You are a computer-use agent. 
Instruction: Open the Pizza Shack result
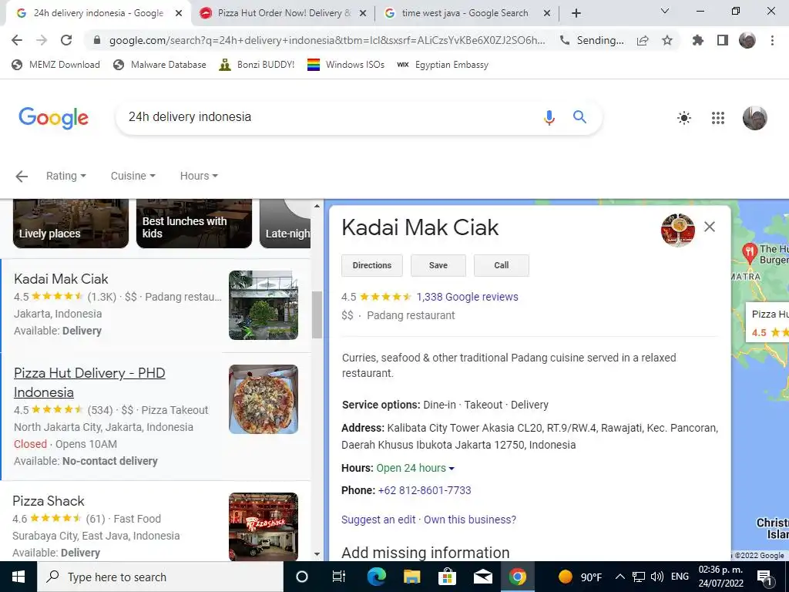49,501
